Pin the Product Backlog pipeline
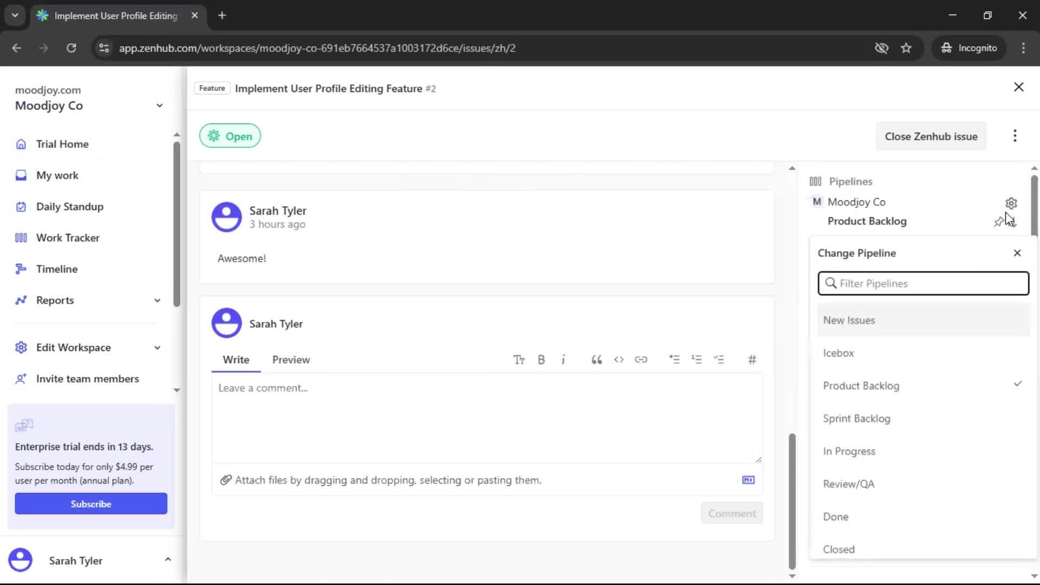The width and height of the screenshot is (1040, 585). coord(998,221)
